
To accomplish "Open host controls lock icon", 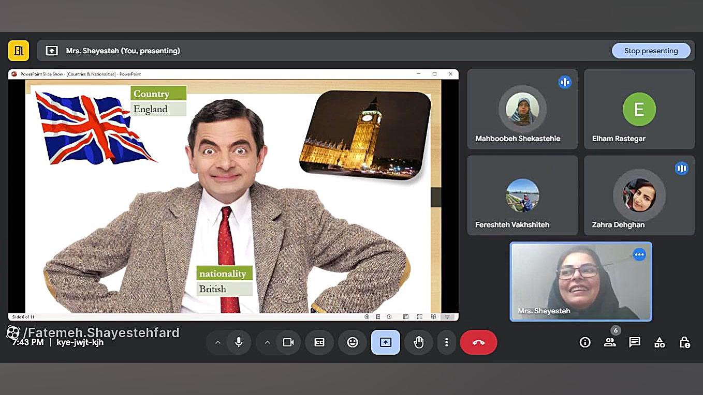I will tap(684, 342).
